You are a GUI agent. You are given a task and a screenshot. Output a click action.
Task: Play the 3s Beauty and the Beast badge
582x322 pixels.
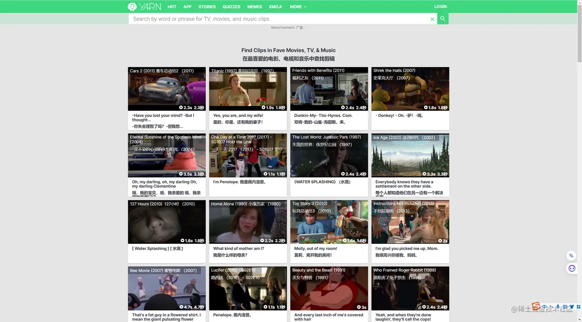point(361,307)
